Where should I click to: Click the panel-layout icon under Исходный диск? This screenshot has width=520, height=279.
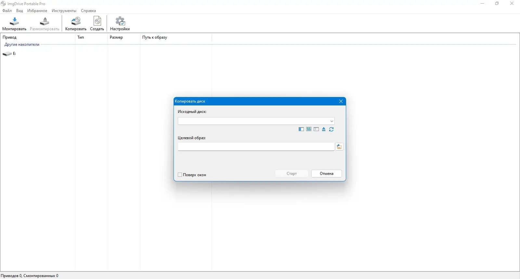[301, 129]
